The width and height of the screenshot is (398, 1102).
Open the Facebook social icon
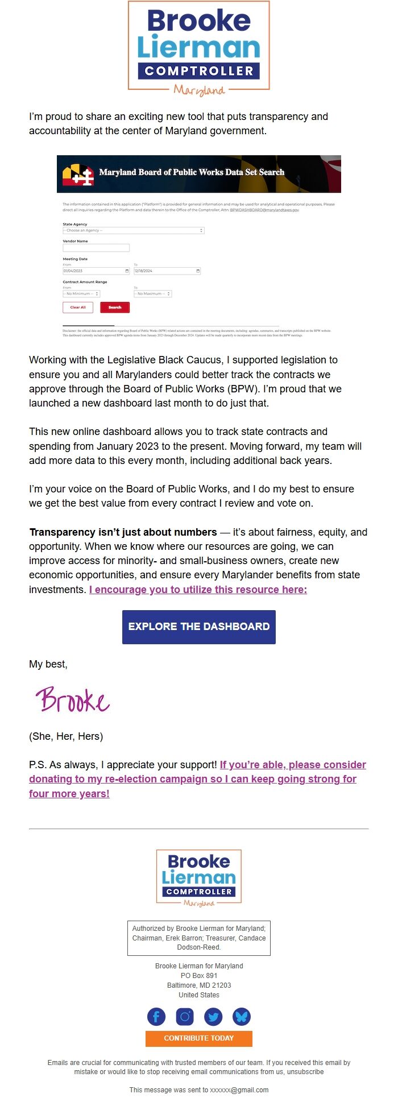tap(156, 1016)
